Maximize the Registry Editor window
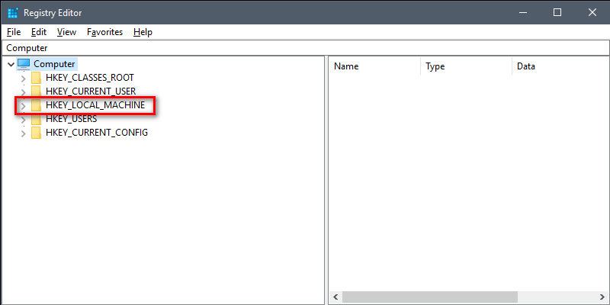The image size is (610, 305). click(557, 12)
